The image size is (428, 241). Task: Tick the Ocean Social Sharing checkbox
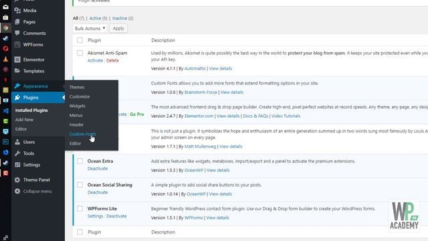point(80,185)
